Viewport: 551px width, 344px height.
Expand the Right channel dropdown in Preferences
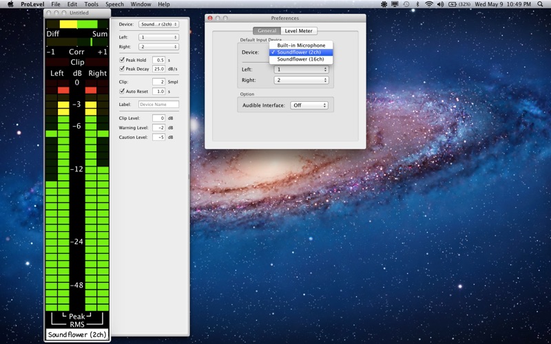[301, 80]
